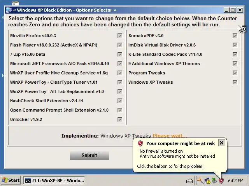The image size is (249, 186).
Task: Click the Safely Remove Hardware tray icon
Action: tap(214, 180)
